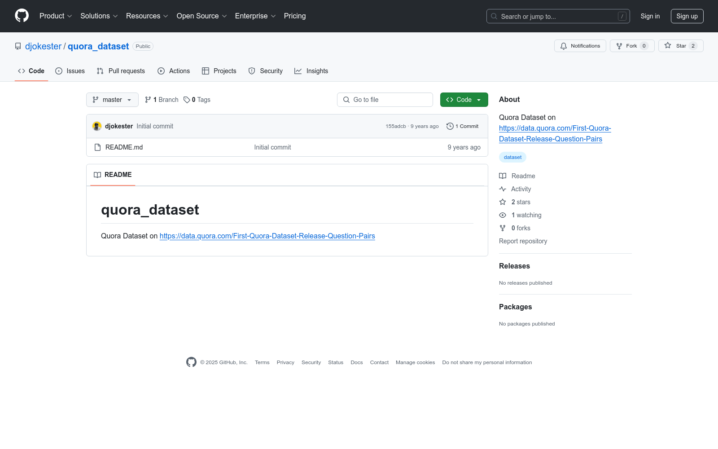Open the Resources dropdown
The height and width of the screenshot is (449, 718).
[147, 16]
